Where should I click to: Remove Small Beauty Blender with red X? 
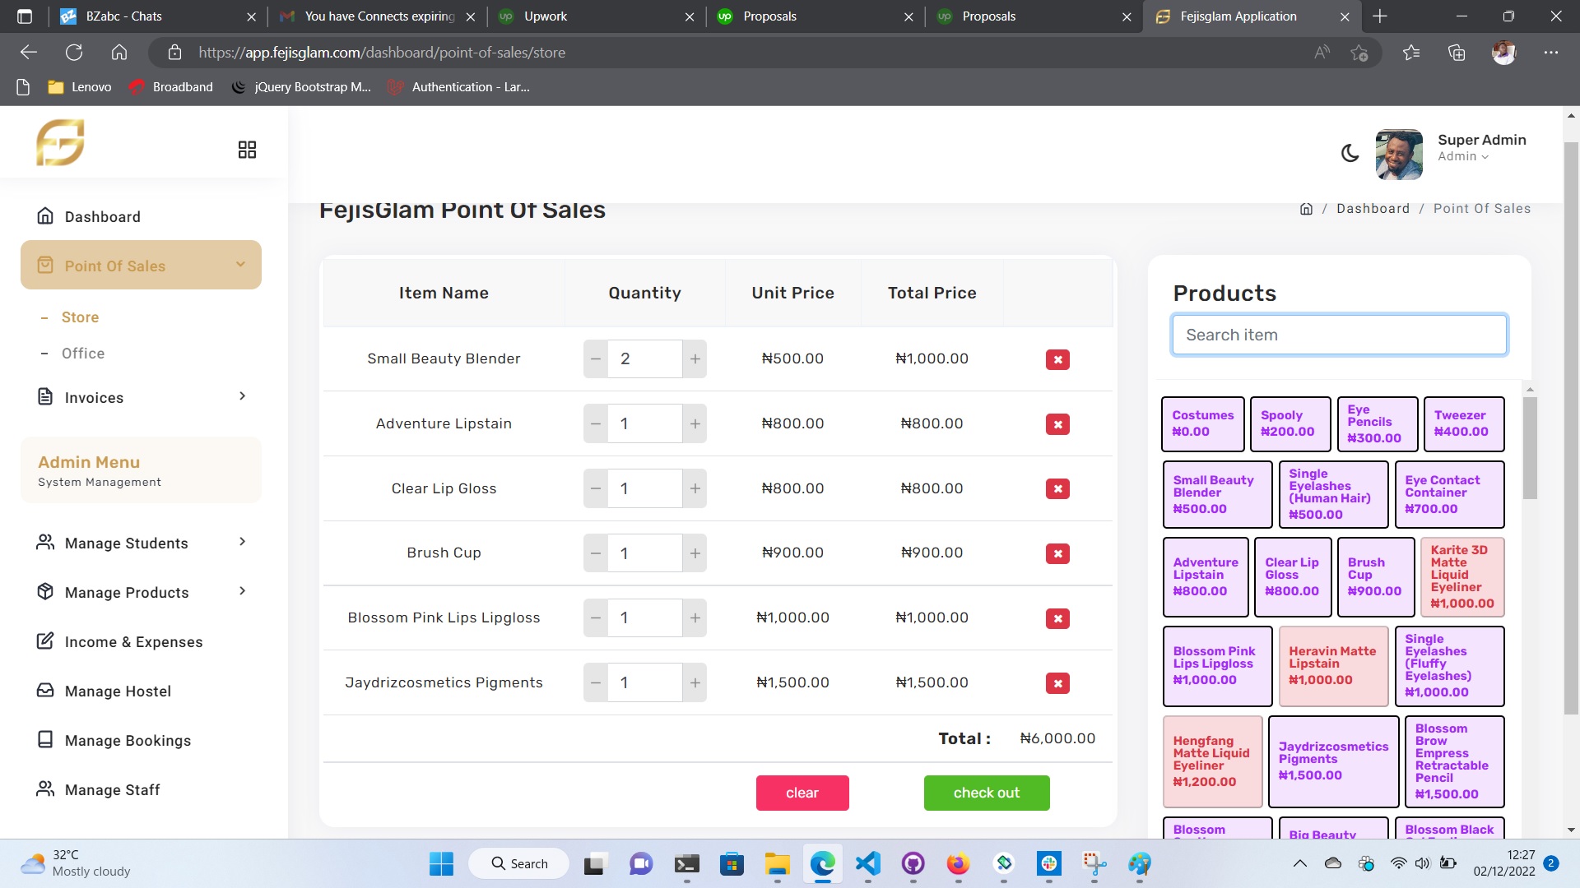click(x=1057, y=359)
